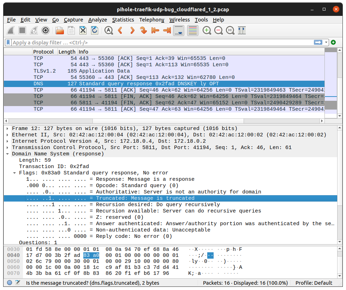Jump to the first packet icon
The image size is (346, 290).
(x=155, y=30)
